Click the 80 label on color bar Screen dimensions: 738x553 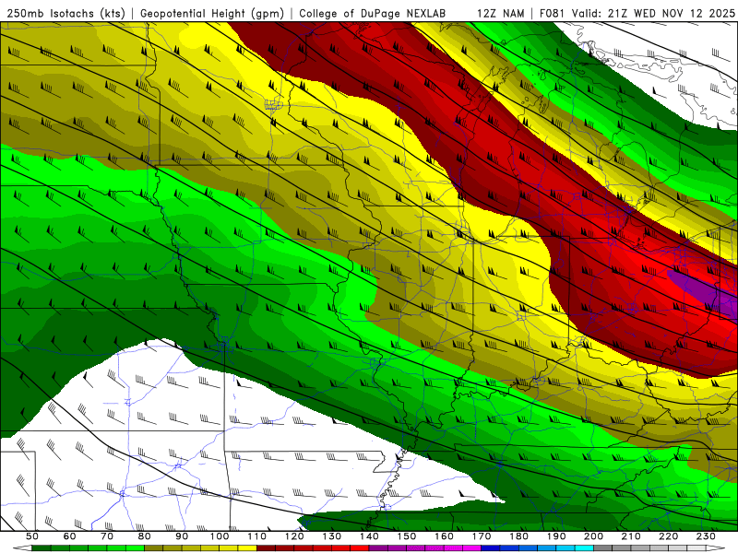click(x=145, y=536)
